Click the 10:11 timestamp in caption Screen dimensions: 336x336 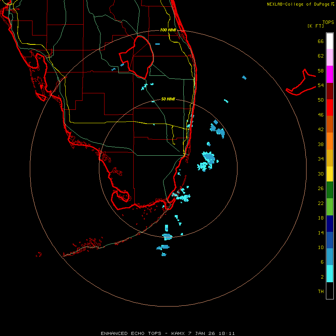[227, 333]
